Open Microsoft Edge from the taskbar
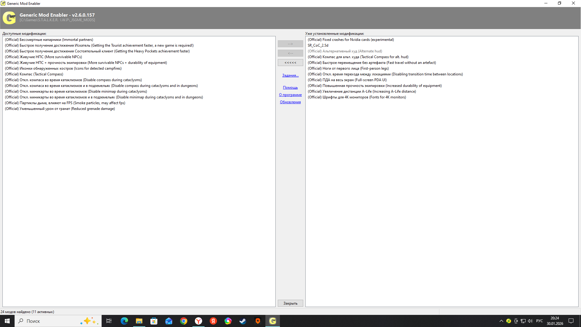Image resolution: width=581 pixels, height=327 pixels. click(124, 321)
